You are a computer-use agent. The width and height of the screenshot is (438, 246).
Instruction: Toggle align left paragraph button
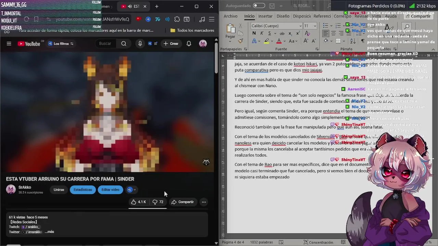tap(325, 33)
